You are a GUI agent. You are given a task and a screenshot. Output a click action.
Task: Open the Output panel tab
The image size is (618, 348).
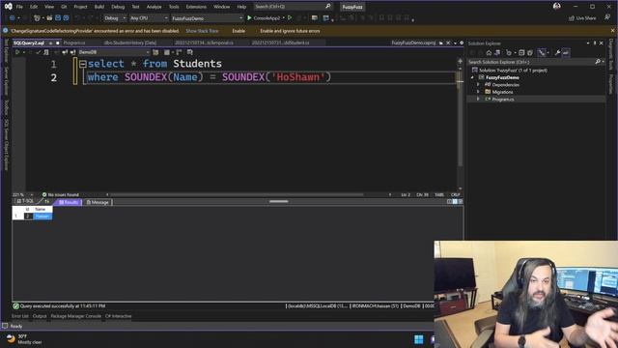(x=40, y=316)
